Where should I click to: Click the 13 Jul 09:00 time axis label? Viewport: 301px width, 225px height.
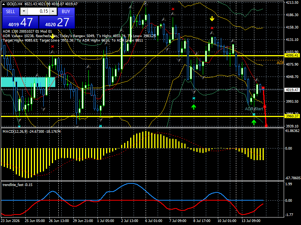pyautogui.click(x=251, y=220)
